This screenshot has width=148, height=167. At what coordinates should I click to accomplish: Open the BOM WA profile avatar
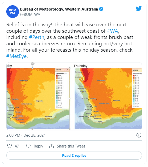(13, 12)
